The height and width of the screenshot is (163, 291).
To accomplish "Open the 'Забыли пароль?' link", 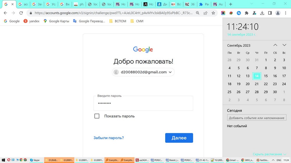I will [x=109, y=138].
